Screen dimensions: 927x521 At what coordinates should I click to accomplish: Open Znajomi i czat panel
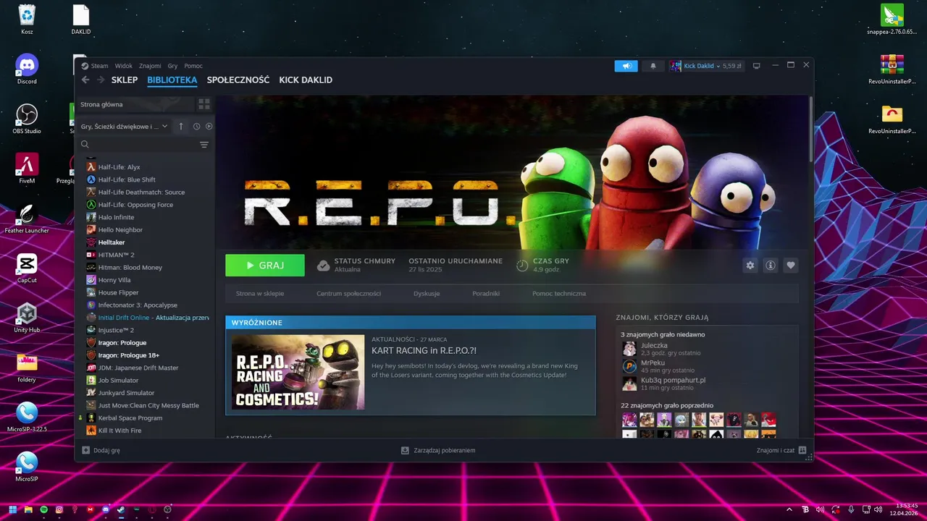[x=781, y=450]
